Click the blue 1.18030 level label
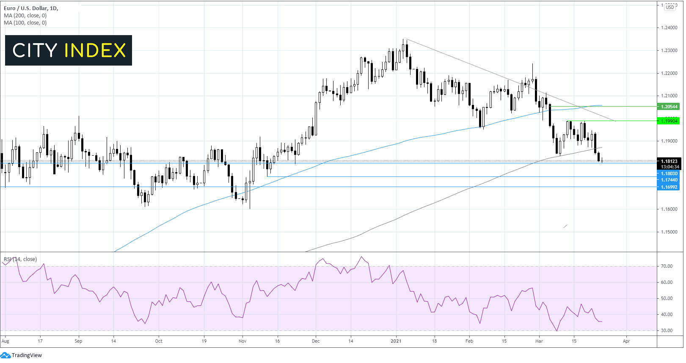This screenshot has height=363, width=686. (669, 173)
